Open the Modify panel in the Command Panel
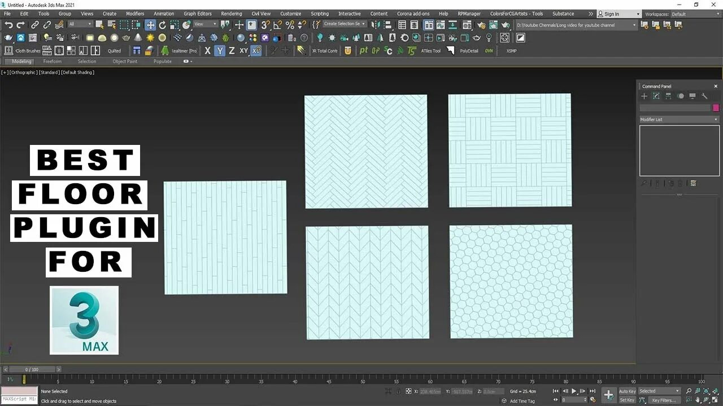 click(x=656, y=96)
